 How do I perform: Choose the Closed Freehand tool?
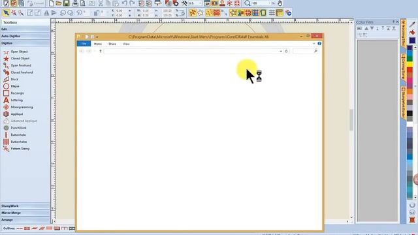coord(18,72)
